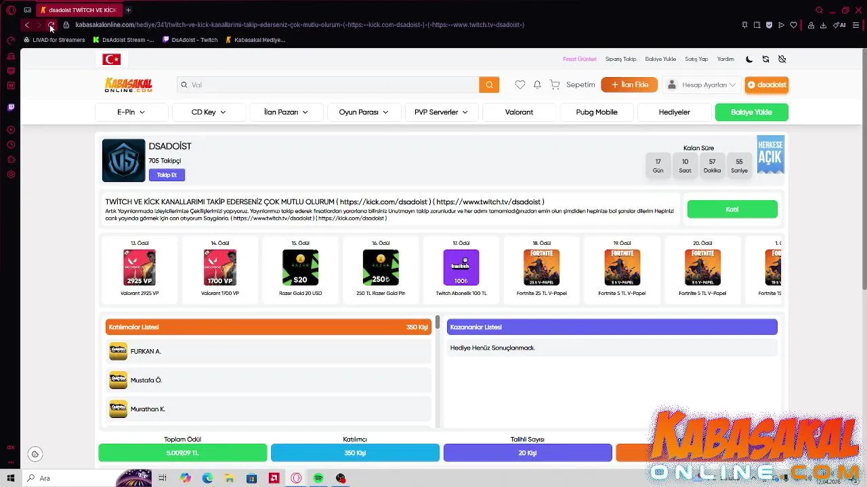867x487 pixels.
Task: Open the Satış Yap link
Action: click(696, 60)
